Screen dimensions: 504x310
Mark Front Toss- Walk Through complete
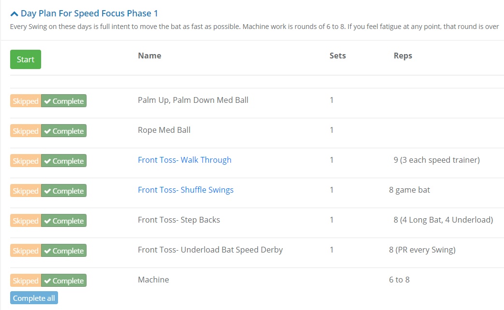tap(64, 161)
